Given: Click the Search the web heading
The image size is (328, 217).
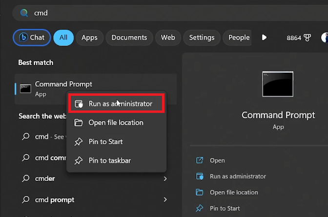Looking at the screenshot, I should 42,116.
